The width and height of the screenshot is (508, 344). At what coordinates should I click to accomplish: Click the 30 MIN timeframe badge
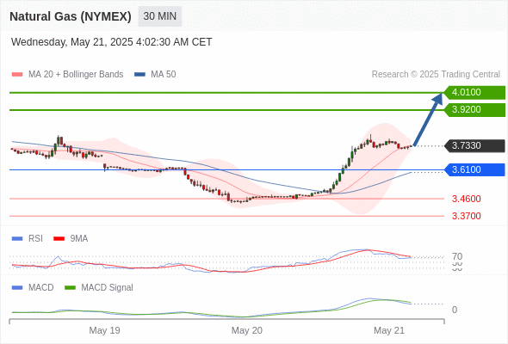160,16
